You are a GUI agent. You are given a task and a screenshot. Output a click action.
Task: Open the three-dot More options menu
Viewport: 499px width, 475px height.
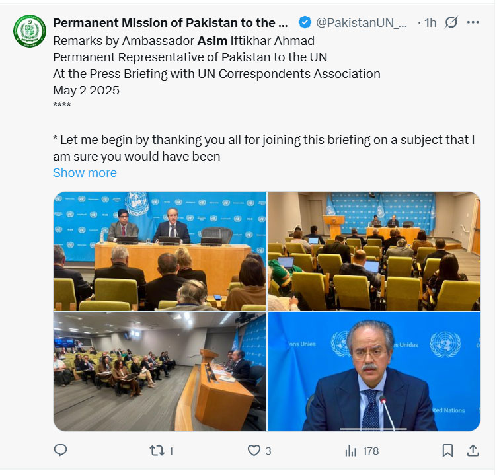(x=473, y=22)
